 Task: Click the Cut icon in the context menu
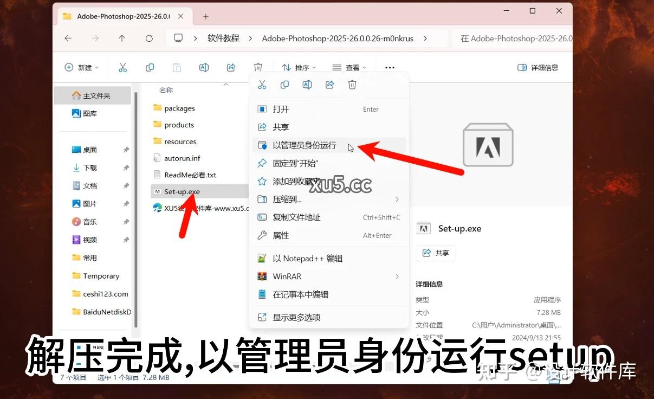tap(262, 85)
